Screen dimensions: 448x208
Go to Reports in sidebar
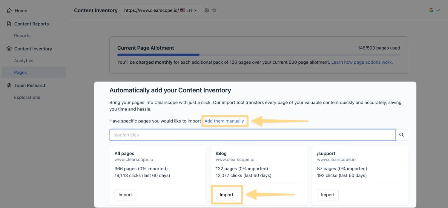[x=22, y=36]
